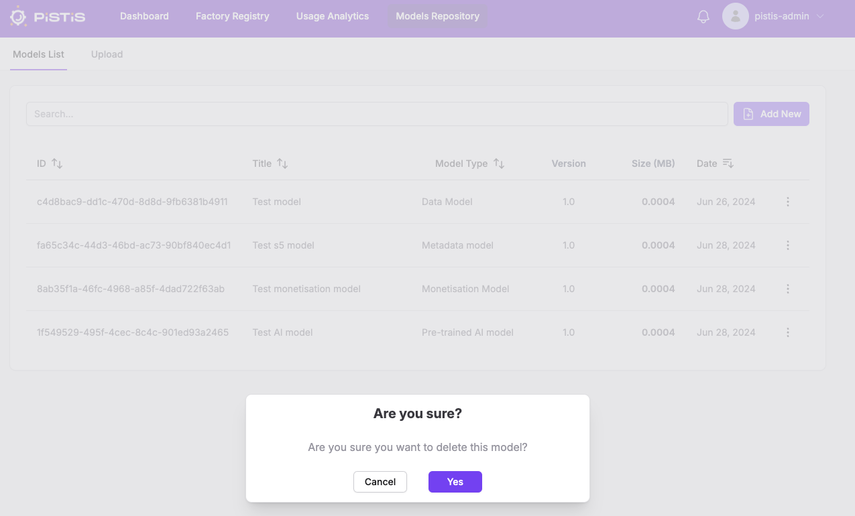The image size is (855, 516).
Task: Click the 'Jun 26, 2024' date cell
Action: (x=726, y=202)
